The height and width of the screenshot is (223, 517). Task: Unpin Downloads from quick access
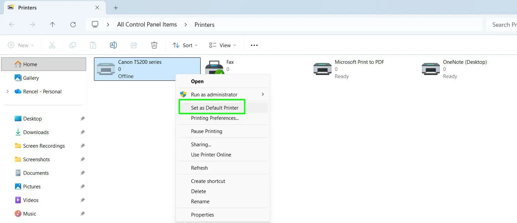(82, 132)
